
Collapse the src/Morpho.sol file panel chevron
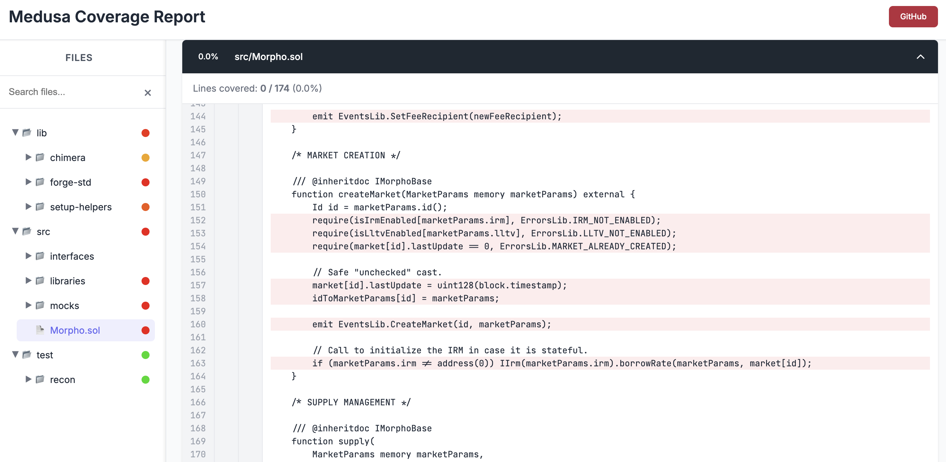pos(920,57)
